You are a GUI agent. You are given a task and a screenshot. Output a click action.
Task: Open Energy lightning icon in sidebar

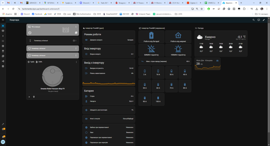[x=3, y=36]
